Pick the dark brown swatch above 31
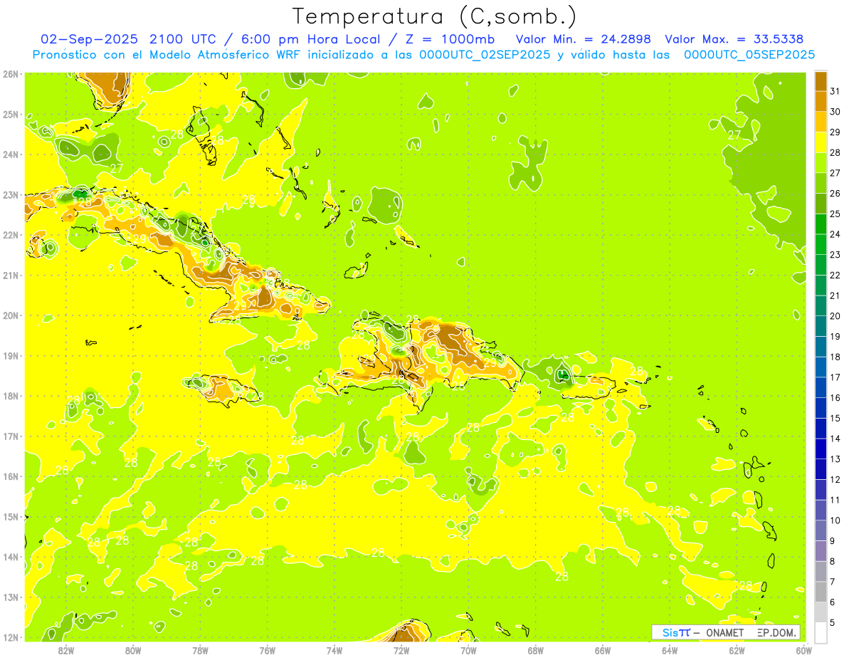 click(x=821, y=81)
